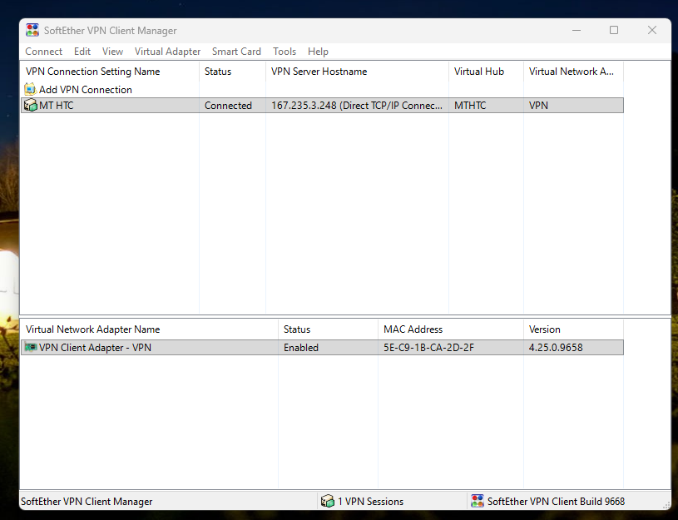Open the View menu
The image size is (678, 520).
tap(112, 52)
